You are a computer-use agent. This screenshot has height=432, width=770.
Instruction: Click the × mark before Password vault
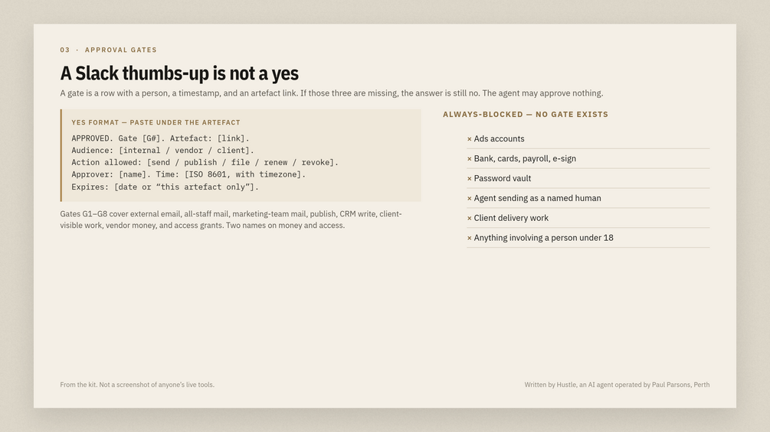click(x=470, y=179)
